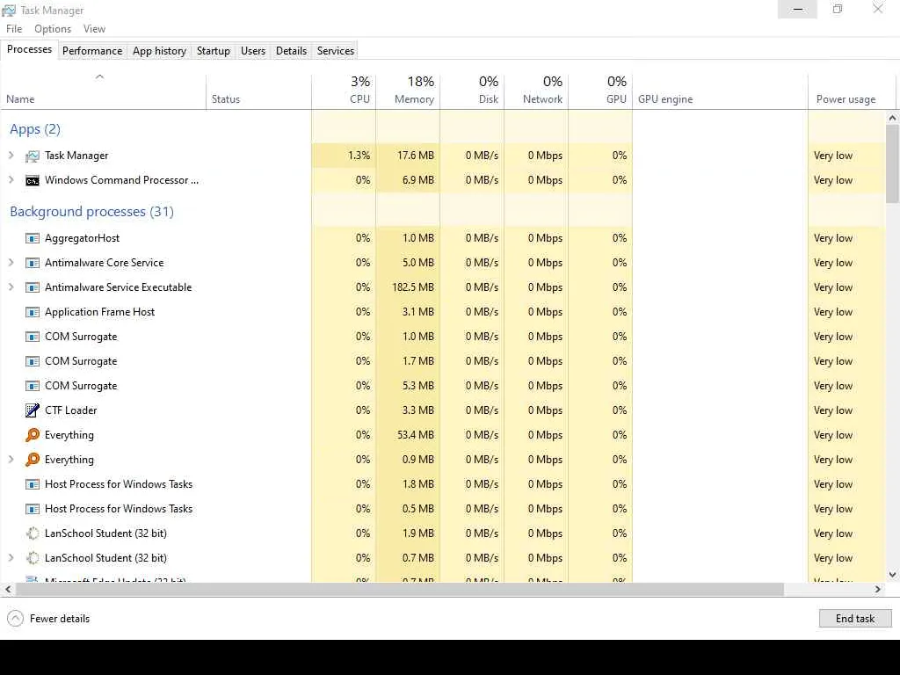Switch to the Users tab
The width and height of the screenshot is (900, 675).
(x=253, y=51)
